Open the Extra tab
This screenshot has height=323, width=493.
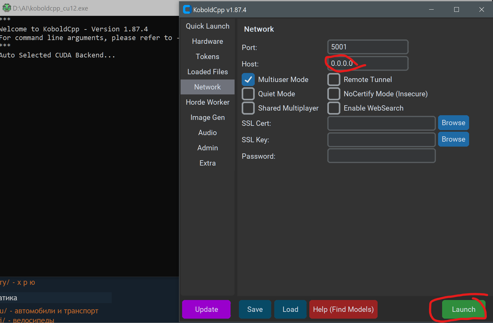point(208,163)
